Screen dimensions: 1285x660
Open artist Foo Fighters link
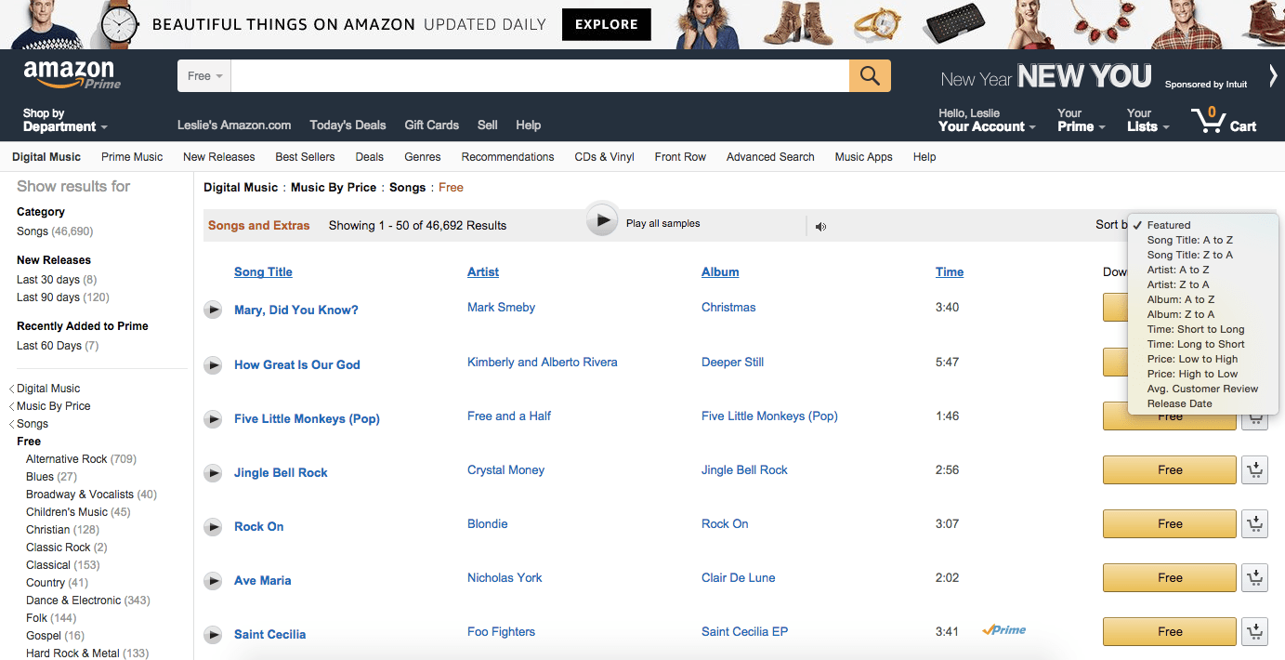(501, 632)
